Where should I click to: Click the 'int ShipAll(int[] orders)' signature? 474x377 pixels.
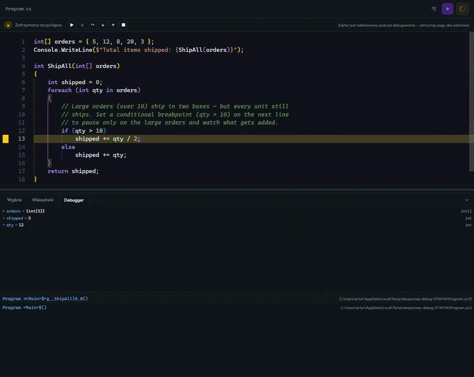(77, 66)
